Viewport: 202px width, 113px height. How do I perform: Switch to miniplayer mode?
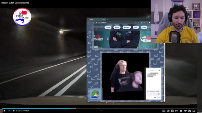pos(189,111)
